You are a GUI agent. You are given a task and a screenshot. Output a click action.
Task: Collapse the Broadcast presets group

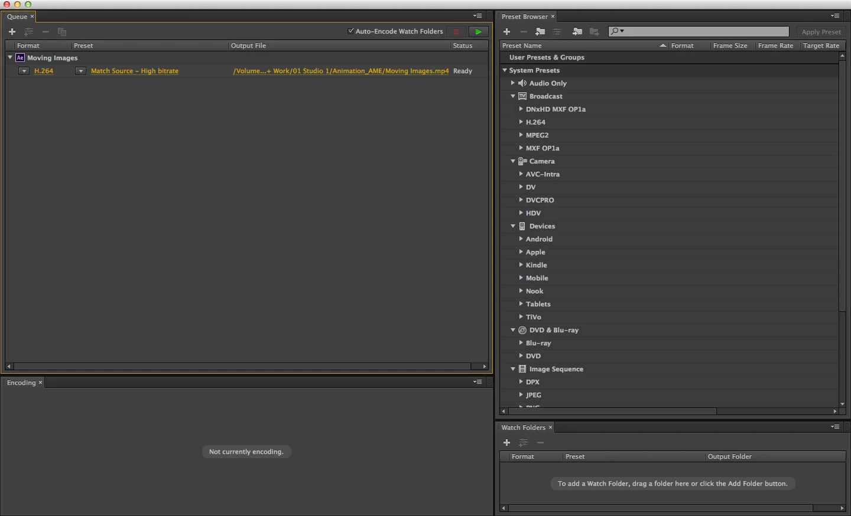point(513,96)
